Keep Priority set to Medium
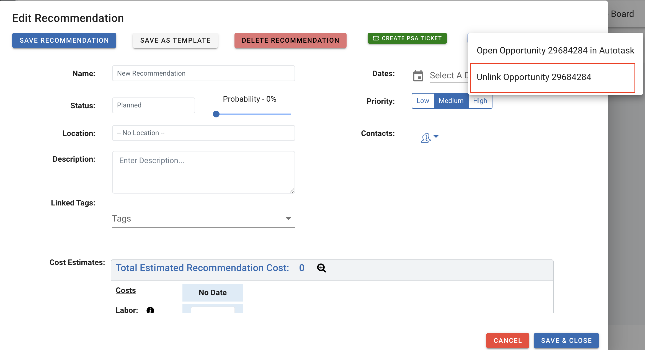 click(451, 101)
